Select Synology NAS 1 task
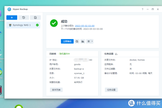The width and height of the screenshot is (162, 108). click(23, 25)
